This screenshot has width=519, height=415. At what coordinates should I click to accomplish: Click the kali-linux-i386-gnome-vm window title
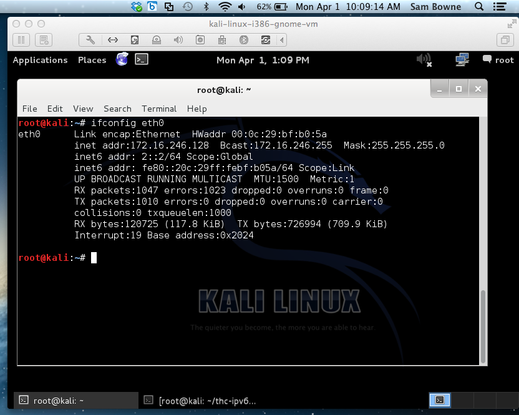[263, 24]
